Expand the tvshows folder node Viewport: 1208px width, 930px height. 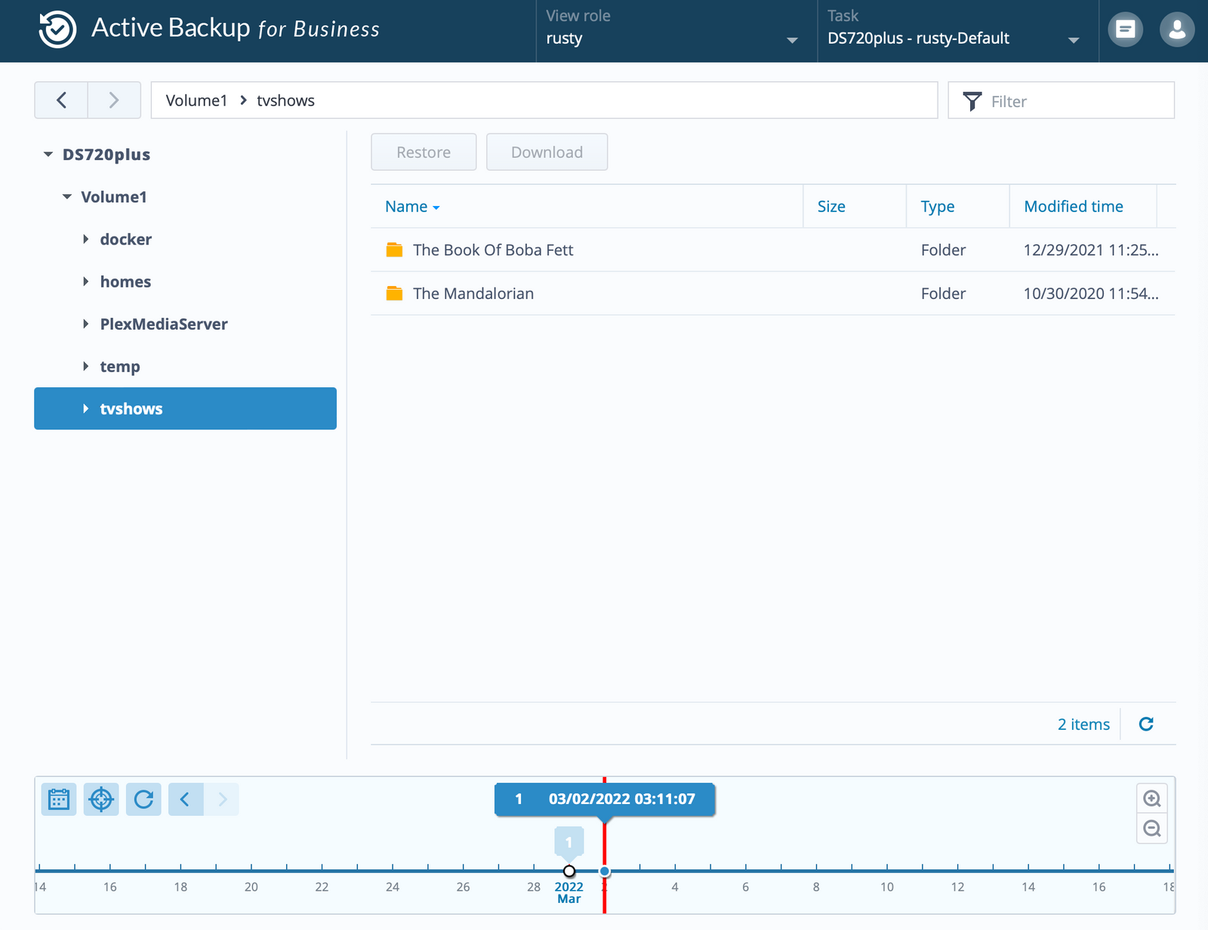click(x=85, y=408)
